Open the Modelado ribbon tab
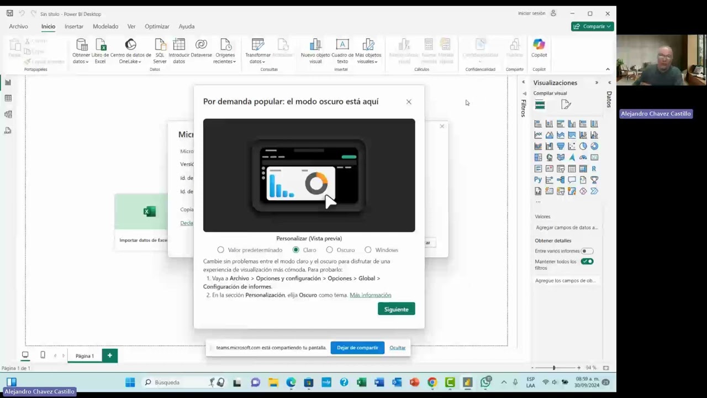This screenshot has height=398, width=707. 105,27
